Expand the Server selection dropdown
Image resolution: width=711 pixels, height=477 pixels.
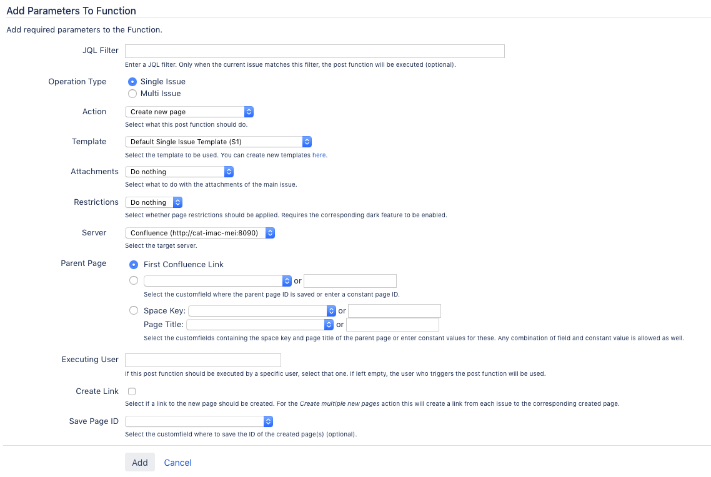(x=200, y=233)
